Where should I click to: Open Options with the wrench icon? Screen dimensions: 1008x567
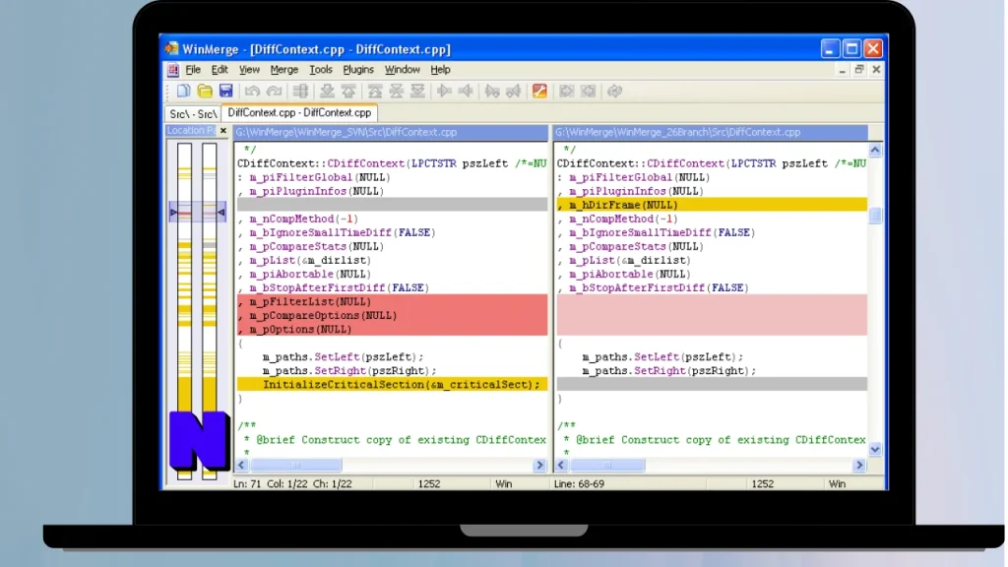point(540,92)
